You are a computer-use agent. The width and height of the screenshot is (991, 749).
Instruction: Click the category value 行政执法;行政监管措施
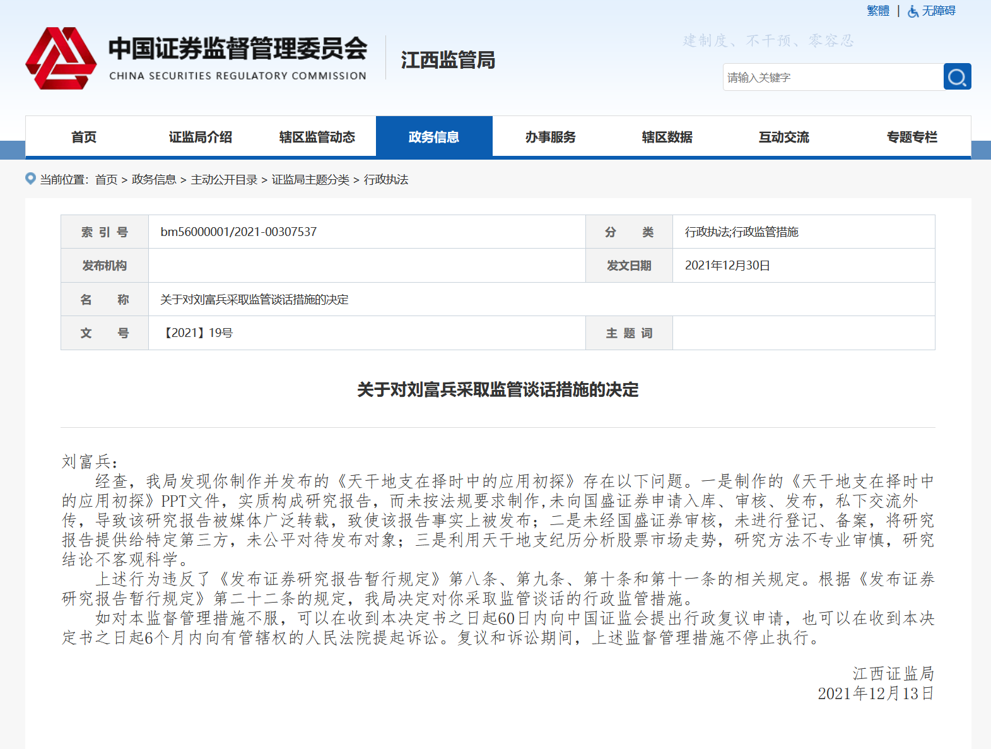point(742,232)
